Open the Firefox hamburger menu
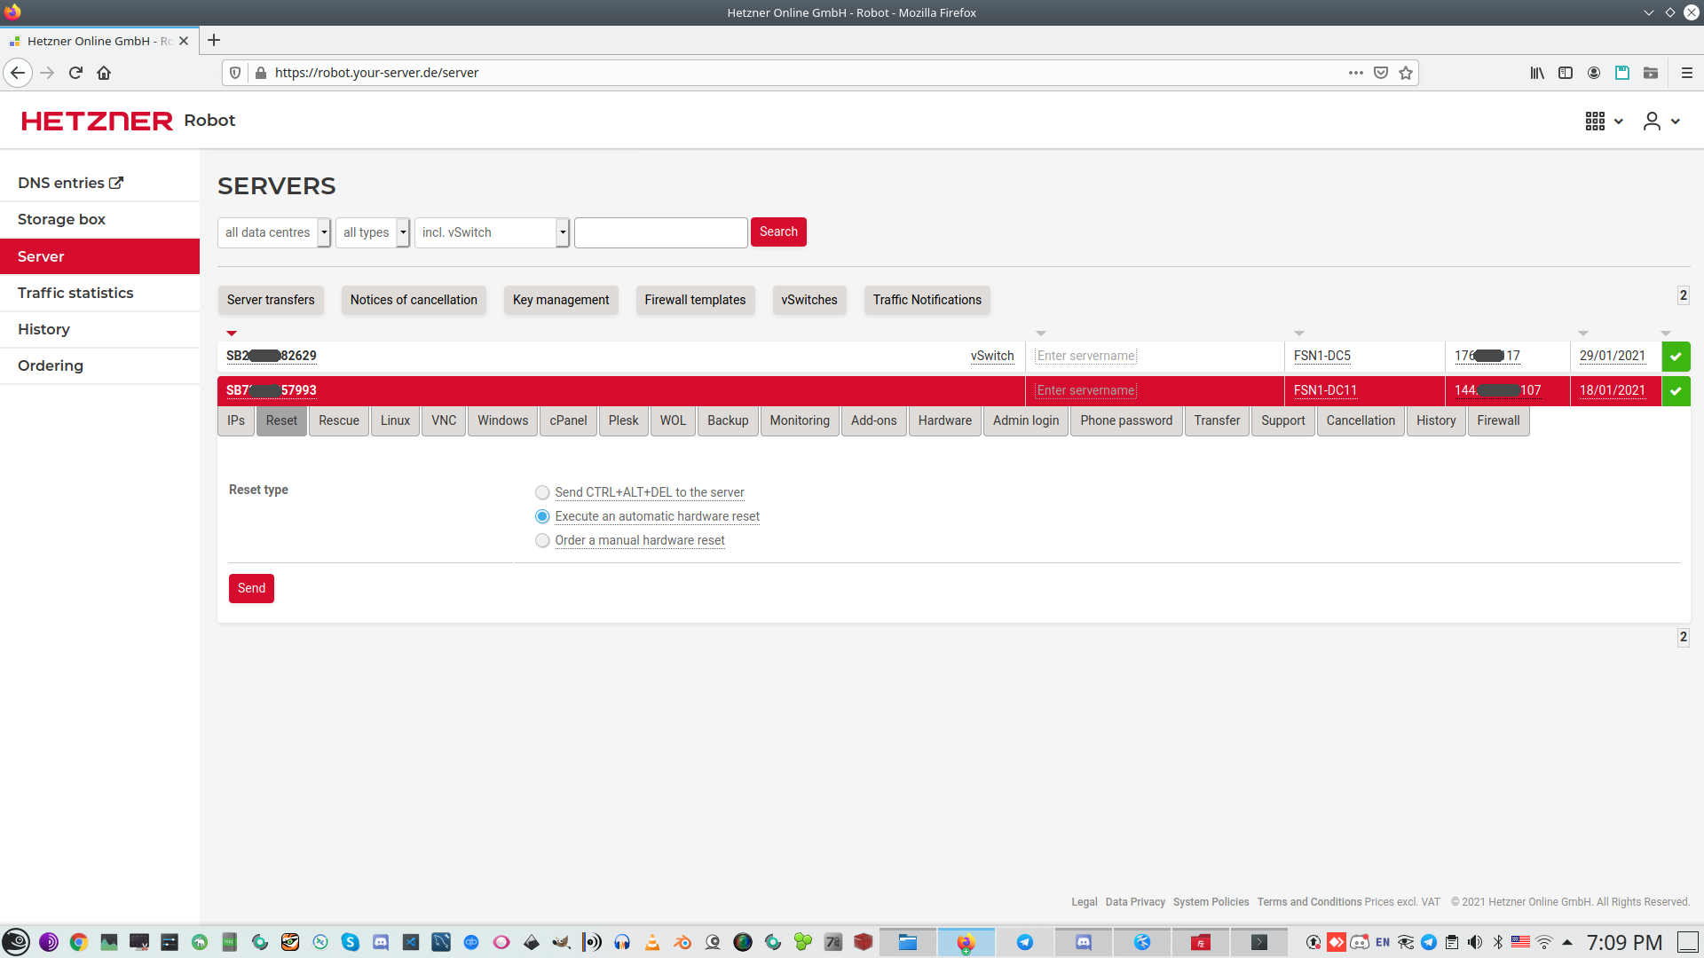The image size is (1704, 958). coord(1686,73)
